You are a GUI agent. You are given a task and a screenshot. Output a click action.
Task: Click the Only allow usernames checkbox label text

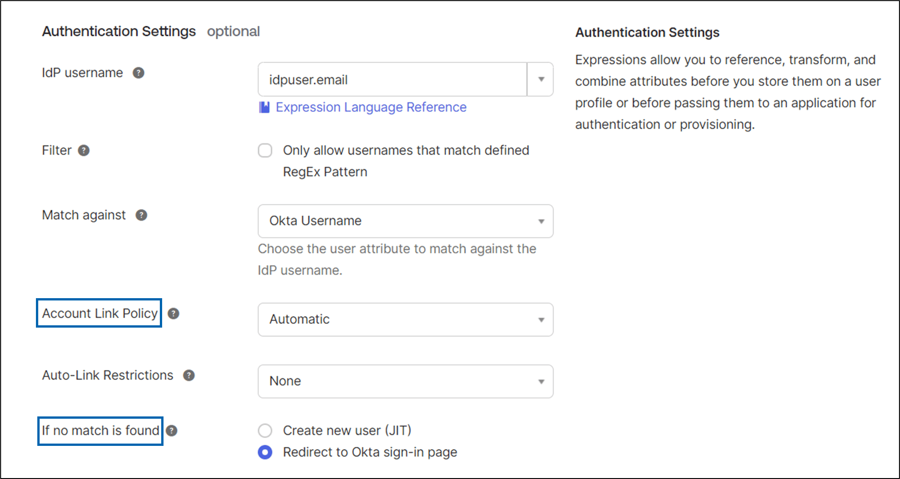click(x=406, y=161)
